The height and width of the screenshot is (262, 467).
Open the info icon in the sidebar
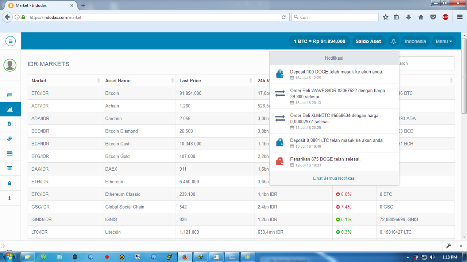tap(9, 198)
